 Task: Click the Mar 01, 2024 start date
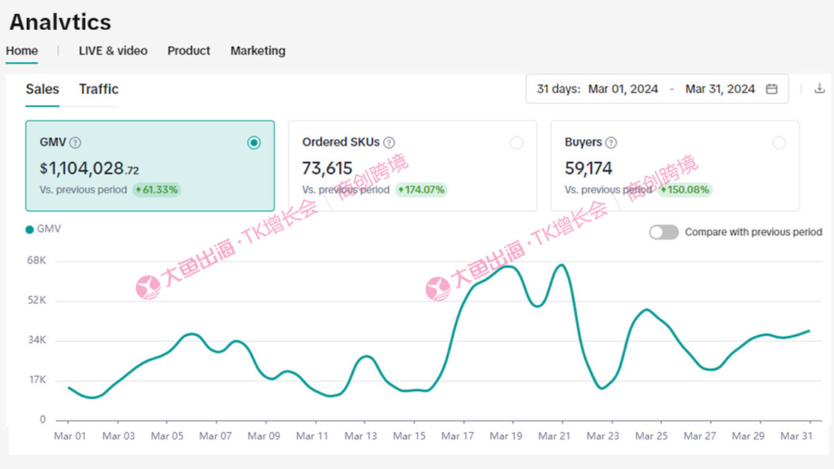[x=623, y=89]
